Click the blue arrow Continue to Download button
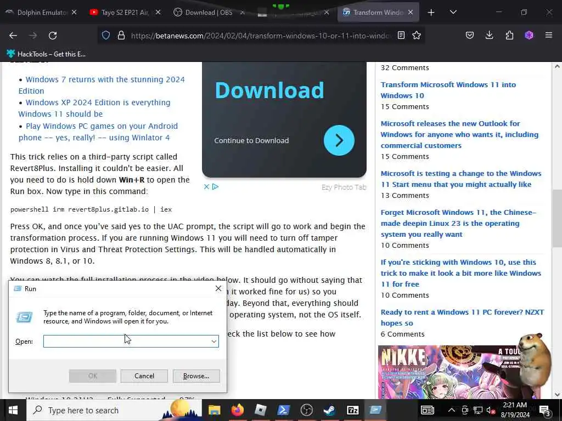The width and height of the screenshot is (562, 421). pos(339,140)
